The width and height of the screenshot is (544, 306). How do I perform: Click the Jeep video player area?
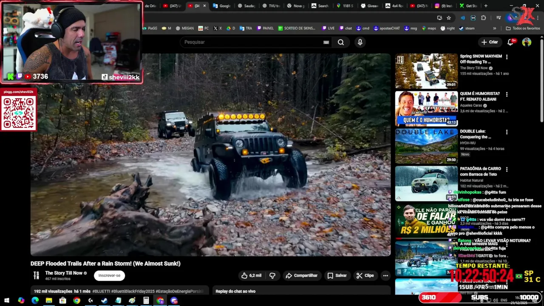click(x=210, y=155)
